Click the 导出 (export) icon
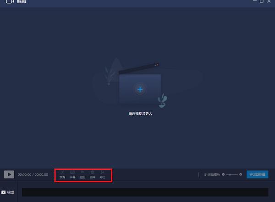 pyautogui.click(x=103, y=173)
